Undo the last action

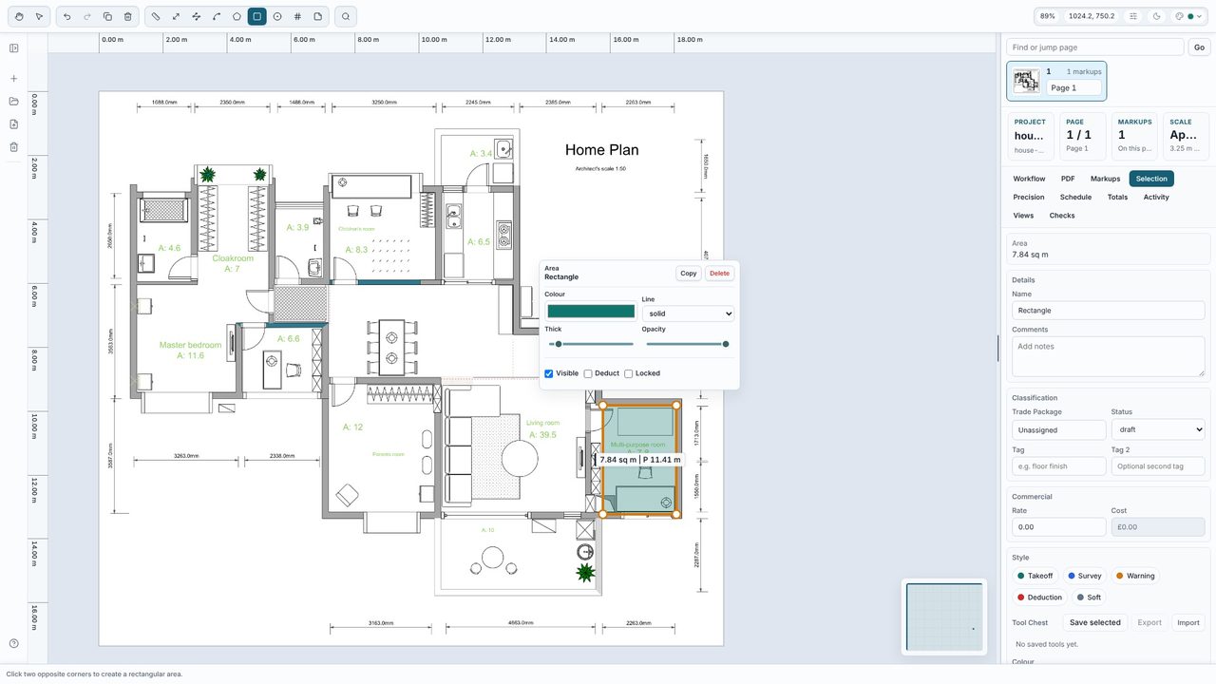tap(66, 16)
